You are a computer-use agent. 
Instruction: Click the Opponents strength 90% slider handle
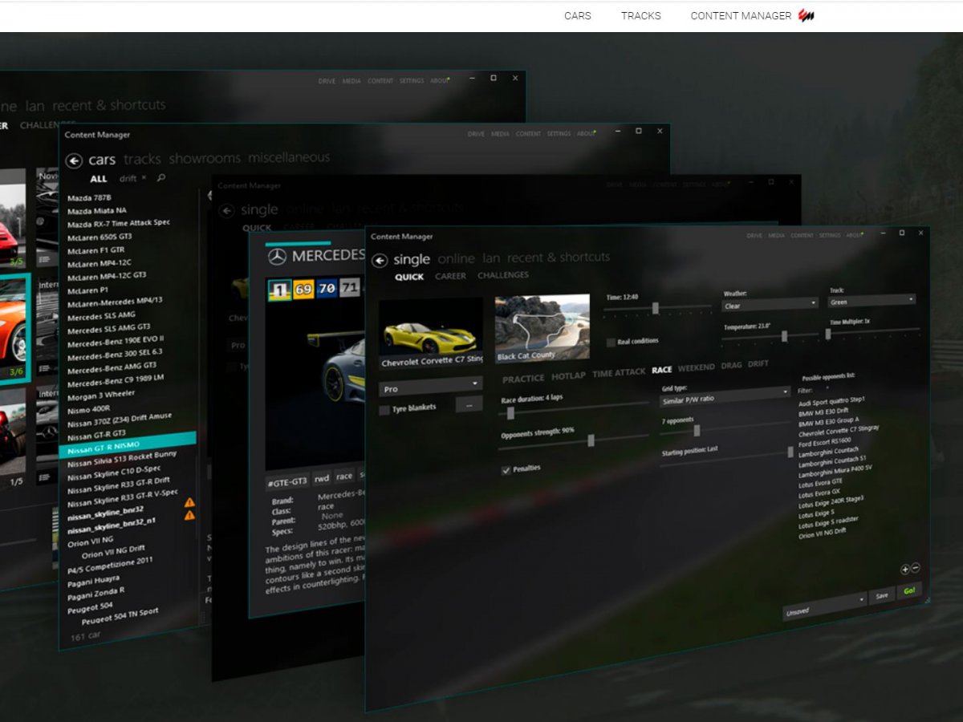(x=591, y=440)
